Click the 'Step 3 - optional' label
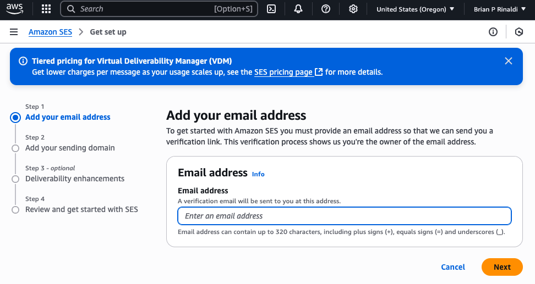The width and height of the screenshot is (535, 284). (50, 168)
